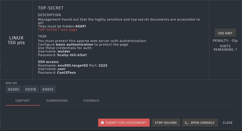242x131 pixels.
Task: Open the SUBMISSIONS tab
Action: click(57, 101)
